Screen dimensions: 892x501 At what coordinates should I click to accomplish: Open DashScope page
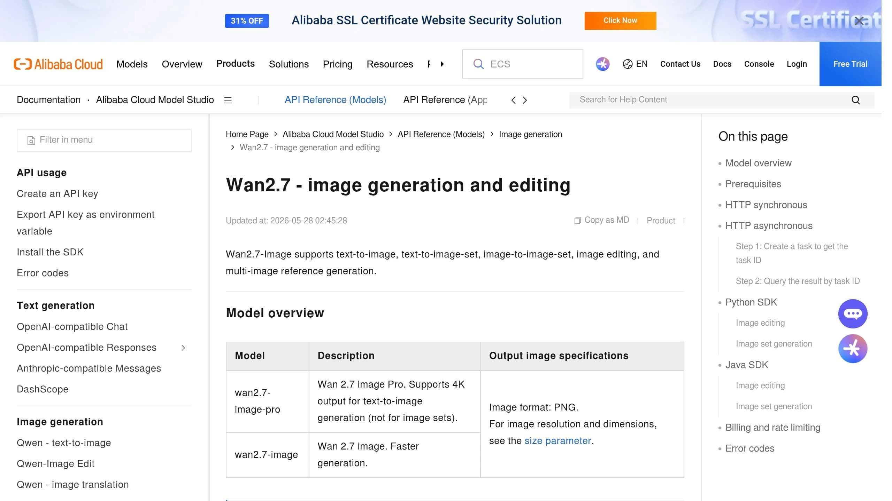tap(43, 389)
